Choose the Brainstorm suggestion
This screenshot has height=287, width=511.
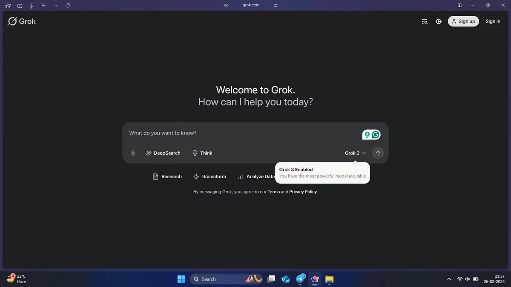(210, 176)
